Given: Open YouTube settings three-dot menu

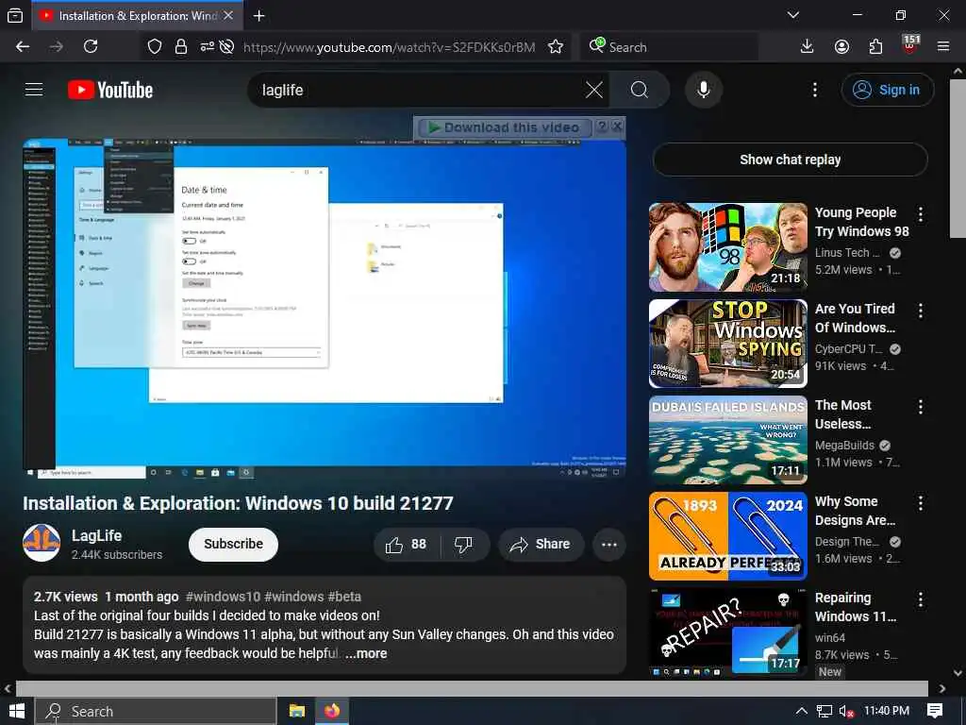Looking at the screenshot, I should pos(815,90).
